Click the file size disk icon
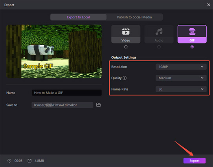Image resolution: width=213 pixels, height=167 pixels. tap(29, 161)
